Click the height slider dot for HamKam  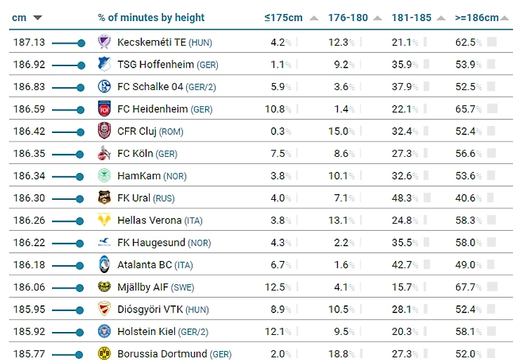pos(79,177)
